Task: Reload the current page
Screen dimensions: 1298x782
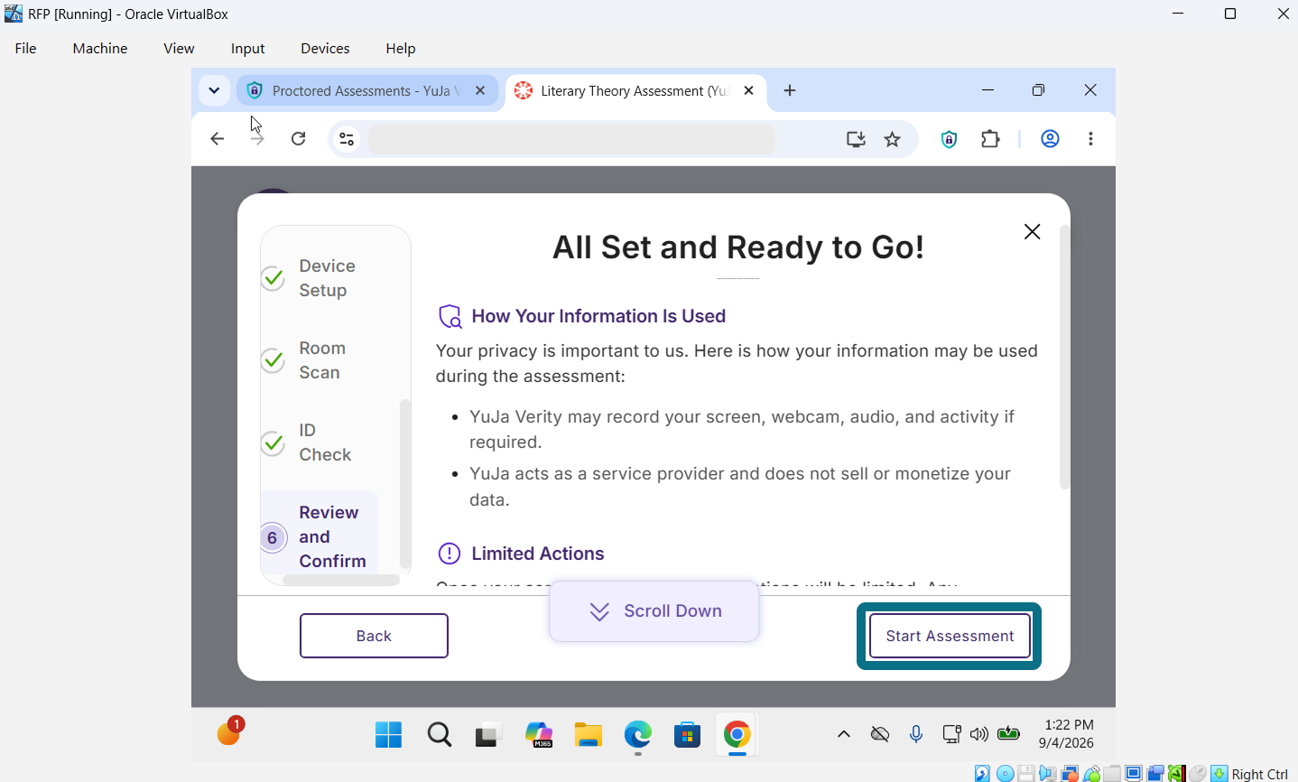Action: point(299,139)
